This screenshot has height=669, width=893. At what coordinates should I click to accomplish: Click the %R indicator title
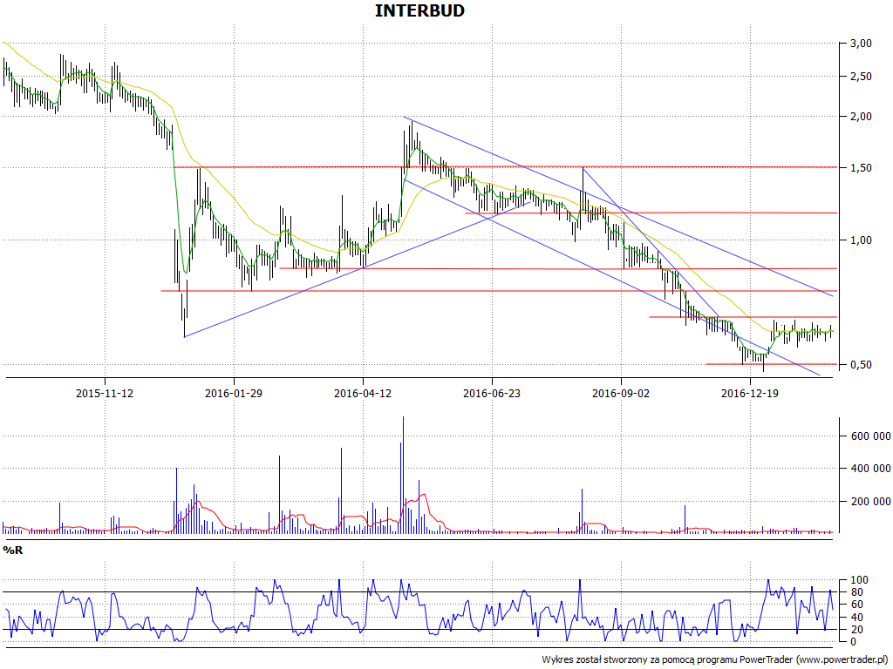[13, 551]
